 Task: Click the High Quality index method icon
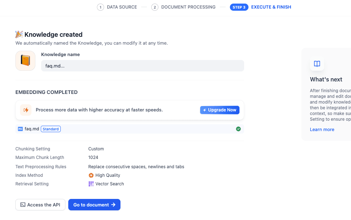pos(90,175)
